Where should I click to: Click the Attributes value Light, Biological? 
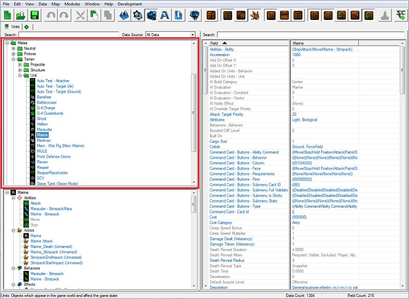tap(304, 120)
